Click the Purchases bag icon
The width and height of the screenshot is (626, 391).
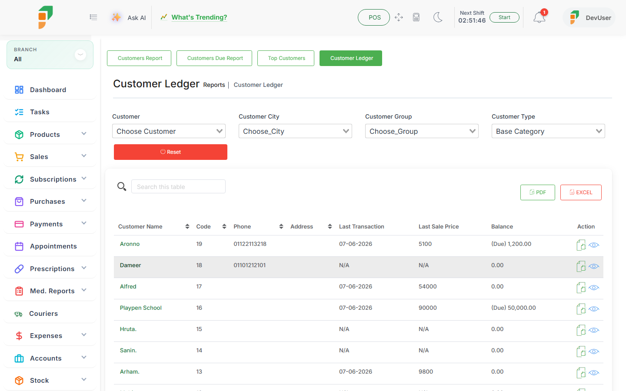click(x=19, y=202)
